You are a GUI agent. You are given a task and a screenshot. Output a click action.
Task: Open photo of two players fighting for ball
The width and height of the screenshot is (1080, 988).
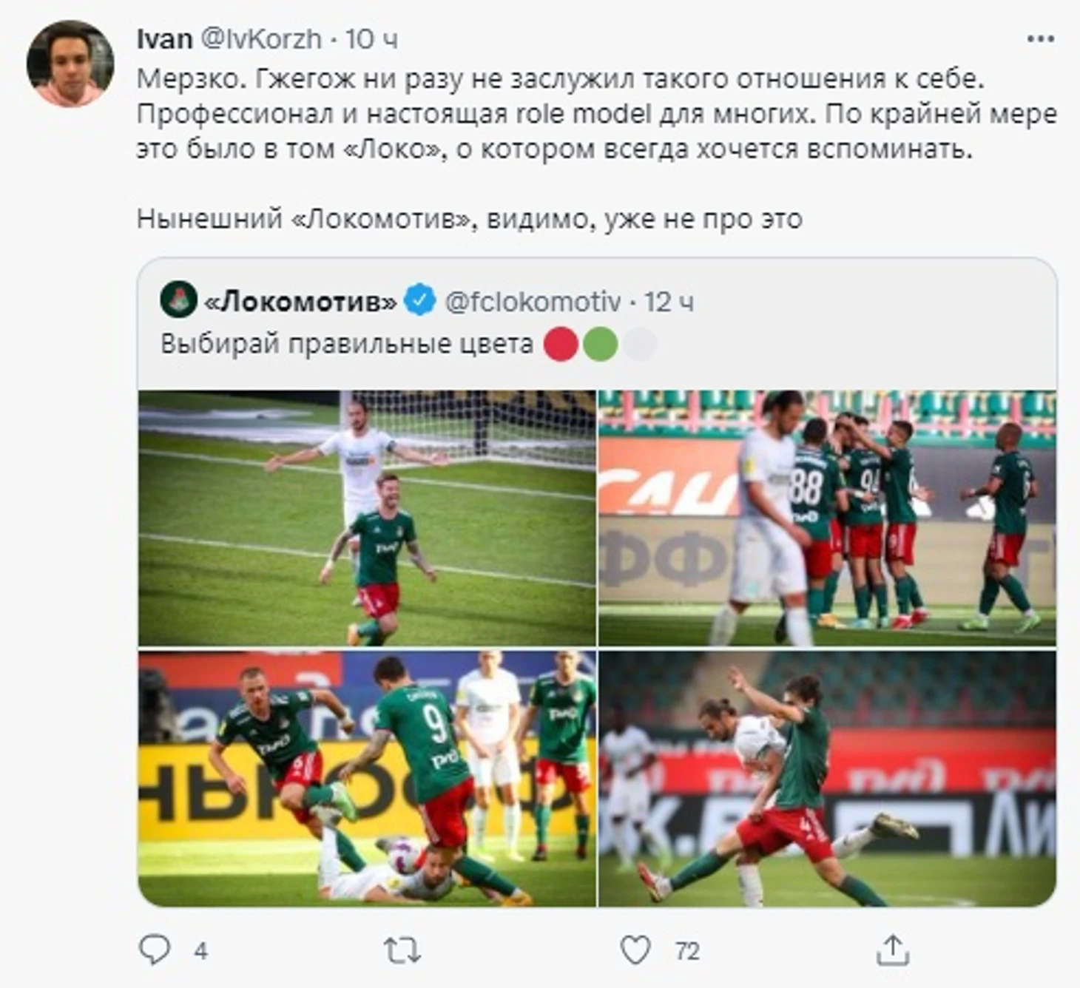(x=827, y=779)
